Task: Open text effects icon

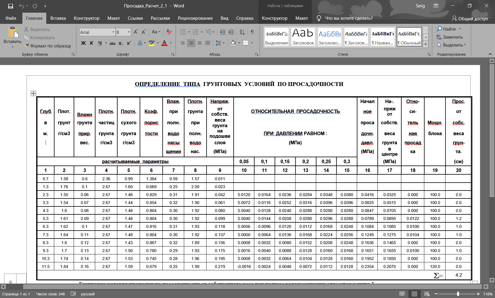Action: point(140,43)
